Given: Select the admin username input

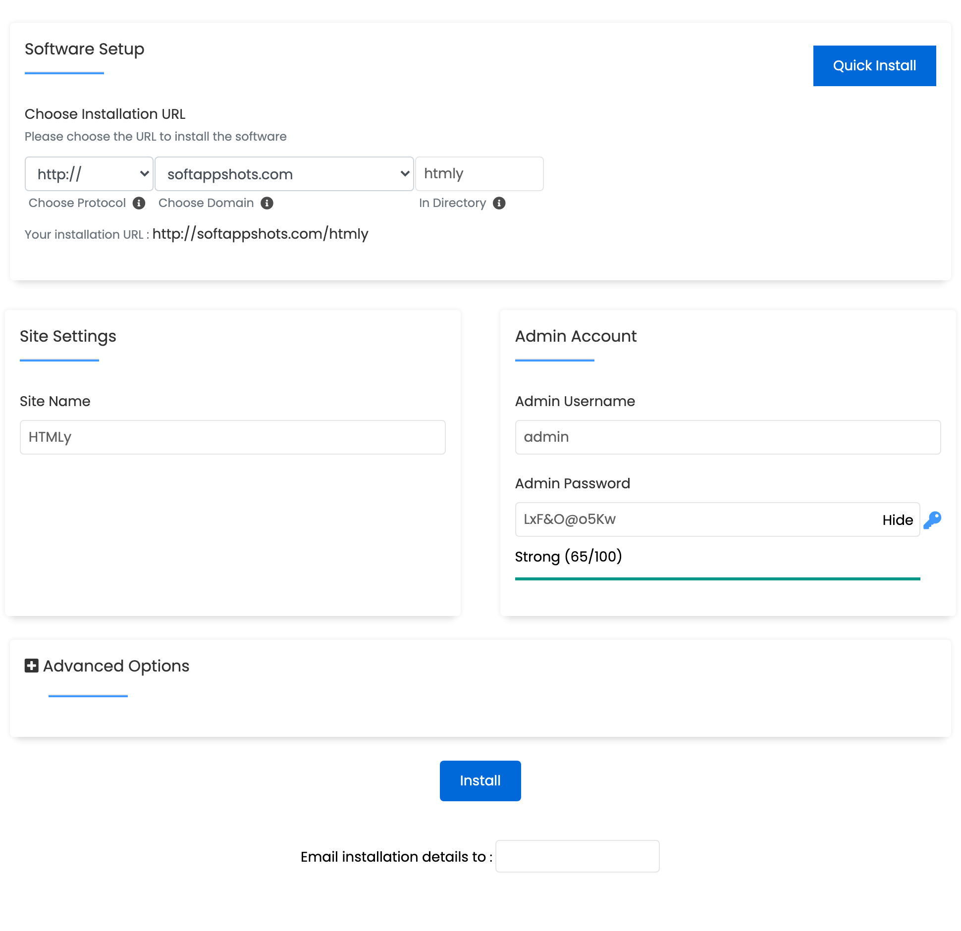Looking at the screenshot, I should (728, 437).
